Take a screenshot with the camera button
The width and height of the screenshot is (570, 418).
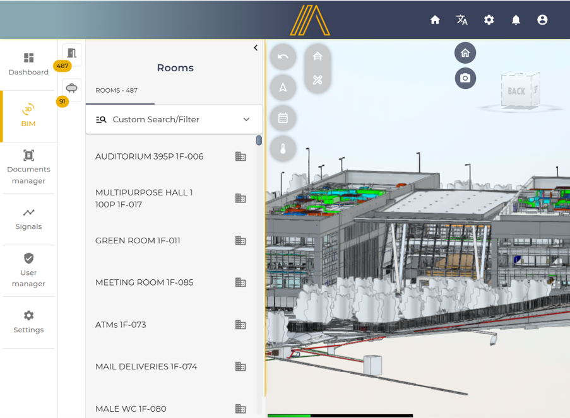pos(465,78)
